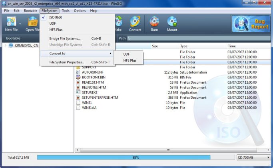This screenshot has height=168, width=273.
Task: Click the 88% disc usage progress bar
Action: tap(136, 158)
